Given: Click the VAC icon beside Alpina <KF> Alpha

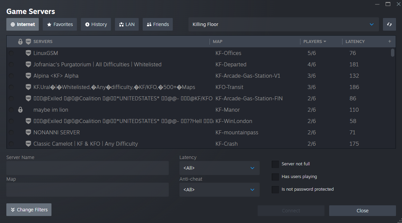Looking at the screenshot, I should point(28,76).
